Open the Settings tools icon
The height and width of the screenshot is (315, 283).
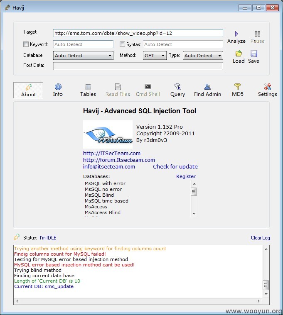[268, 87]
